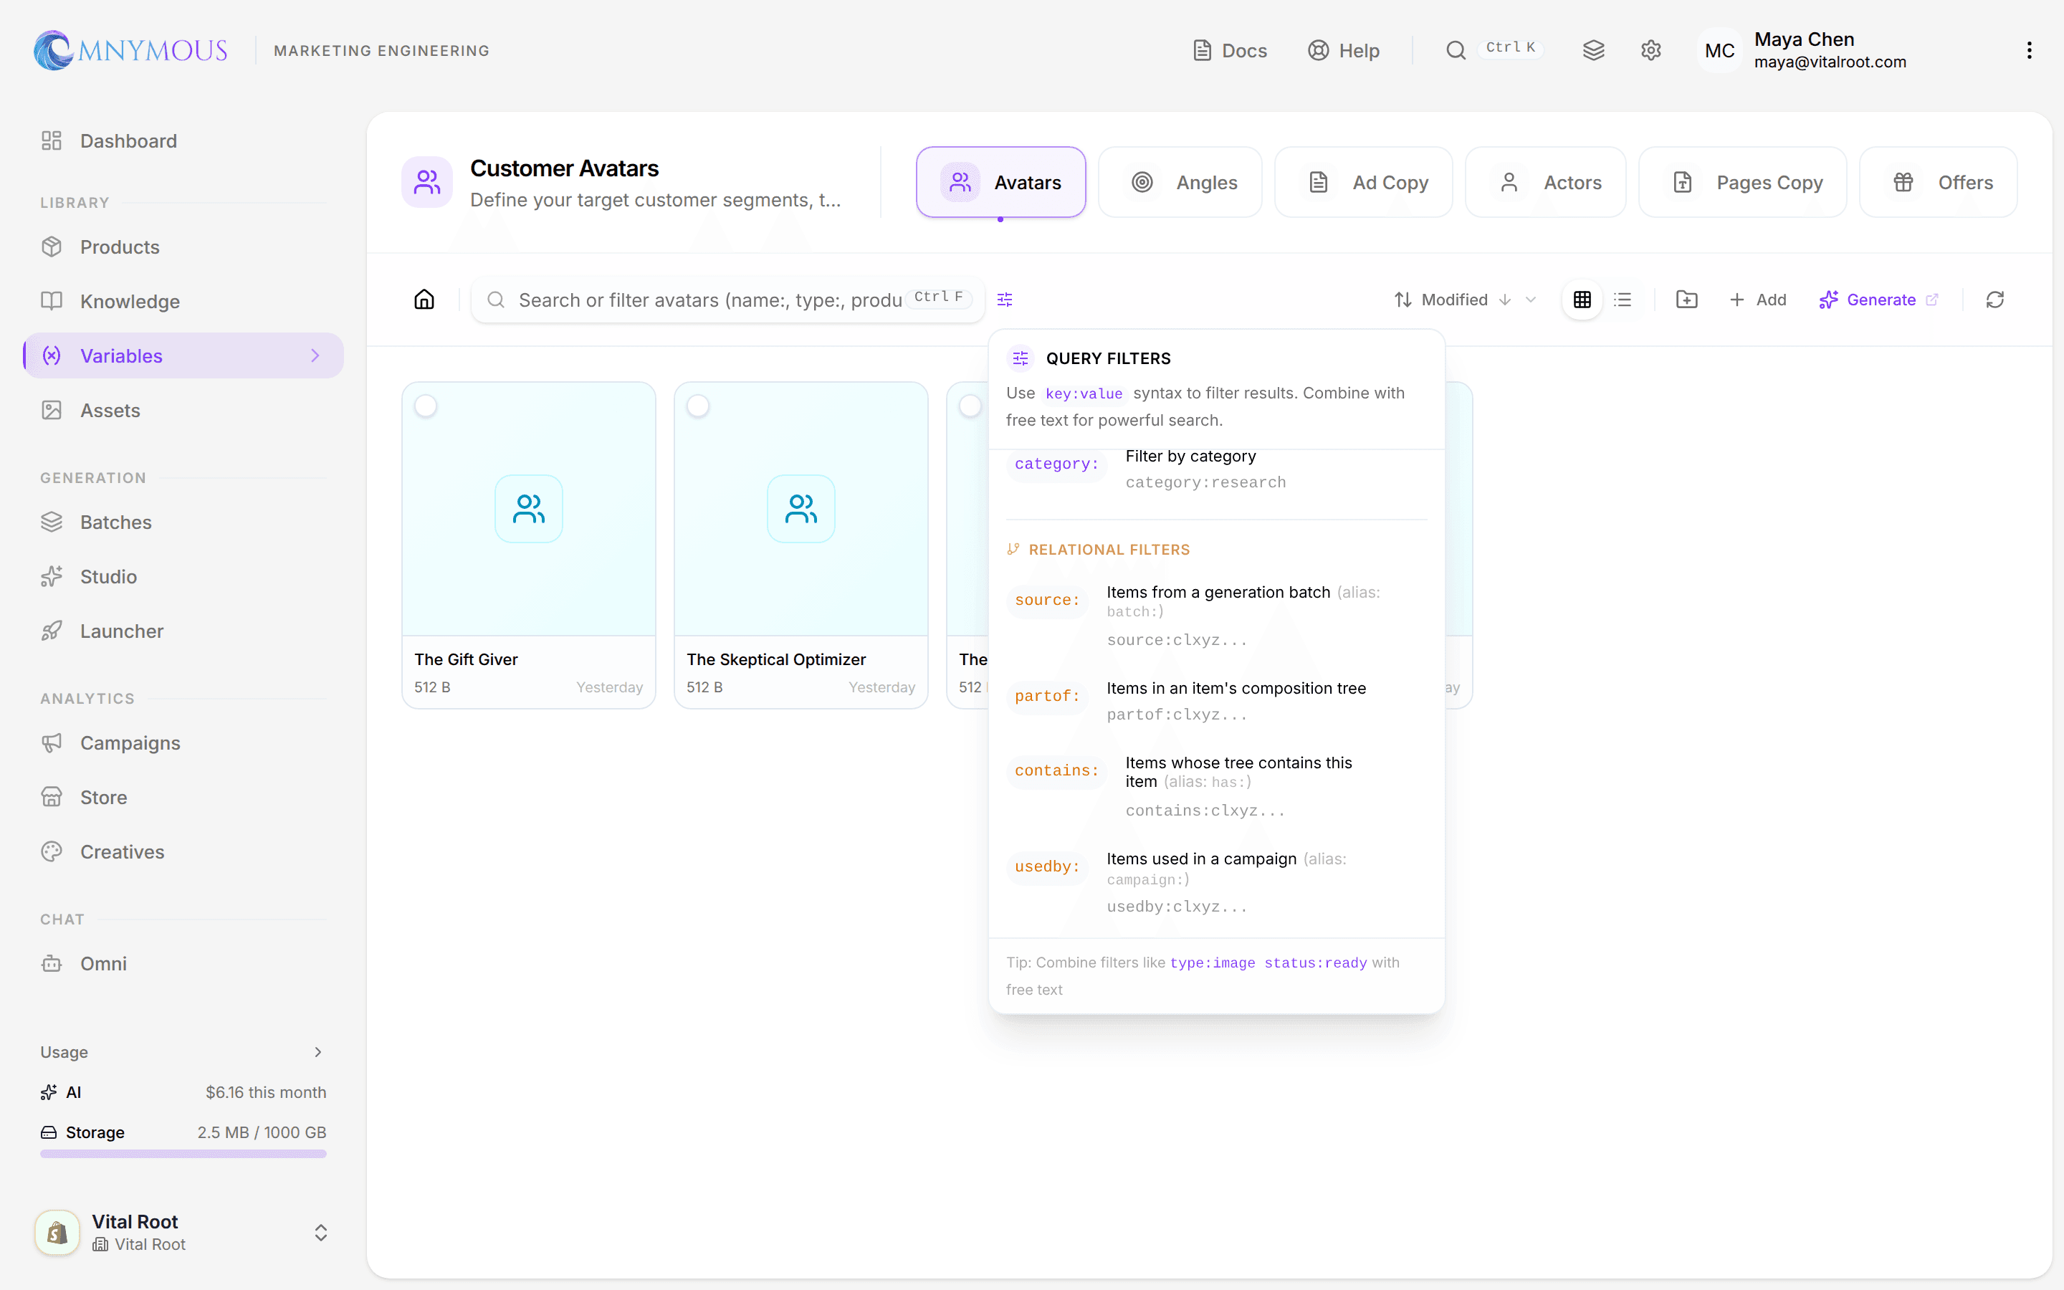Click the refresh icon

[1995, 300]
